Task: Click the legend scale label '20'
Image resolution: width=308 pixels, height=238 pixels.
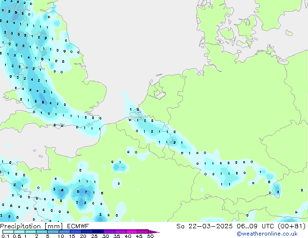Action: pos(83,236)
